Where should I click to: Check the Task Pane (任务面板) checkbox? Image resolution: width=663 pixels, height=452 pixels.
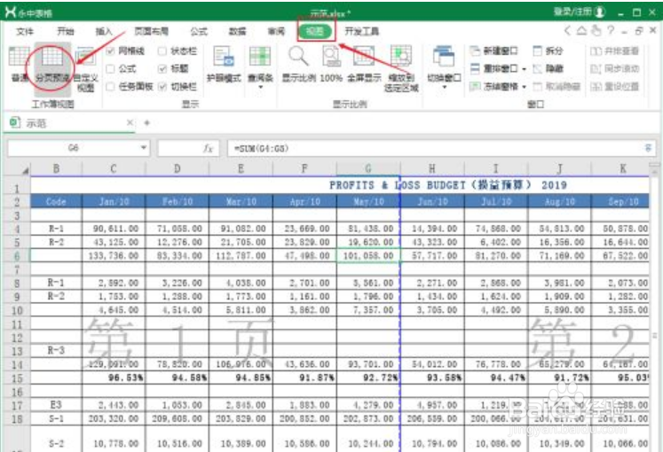click(x=110, y=87)
